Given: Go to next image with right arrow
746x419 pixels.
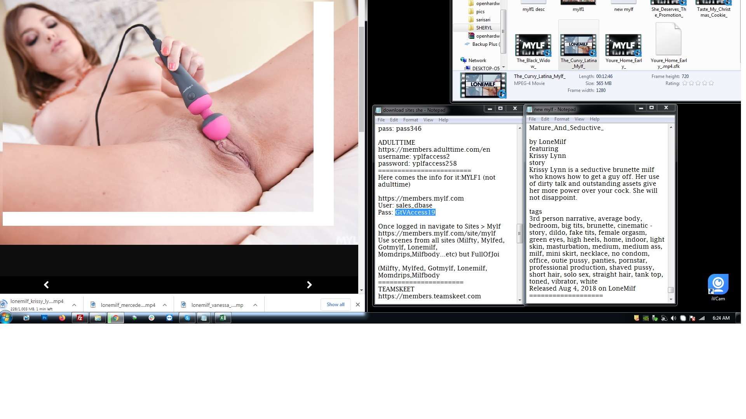Looking at the screenshot, I should coord(309,285).
